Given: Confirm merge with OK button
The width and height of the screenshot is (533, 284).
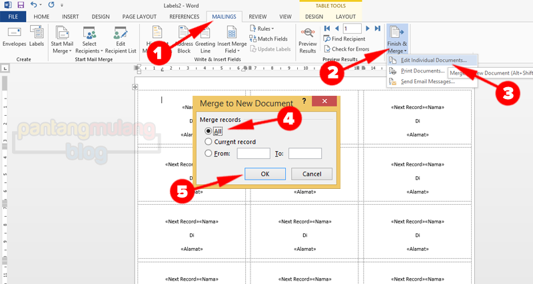Looking at the screenshot, I should (265, 174).
